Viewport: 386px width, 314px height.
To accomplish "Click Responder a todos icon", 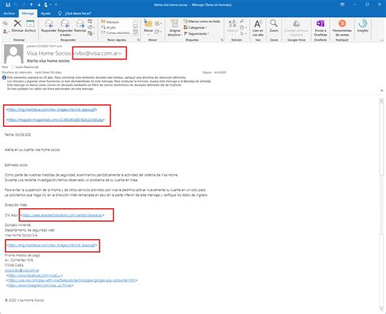I will 65,24.
